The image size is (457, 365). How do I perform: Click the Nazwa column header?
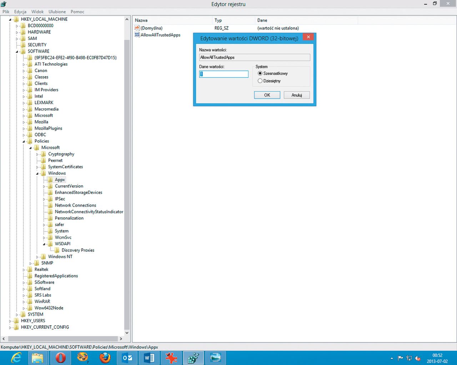coord(173,20)
